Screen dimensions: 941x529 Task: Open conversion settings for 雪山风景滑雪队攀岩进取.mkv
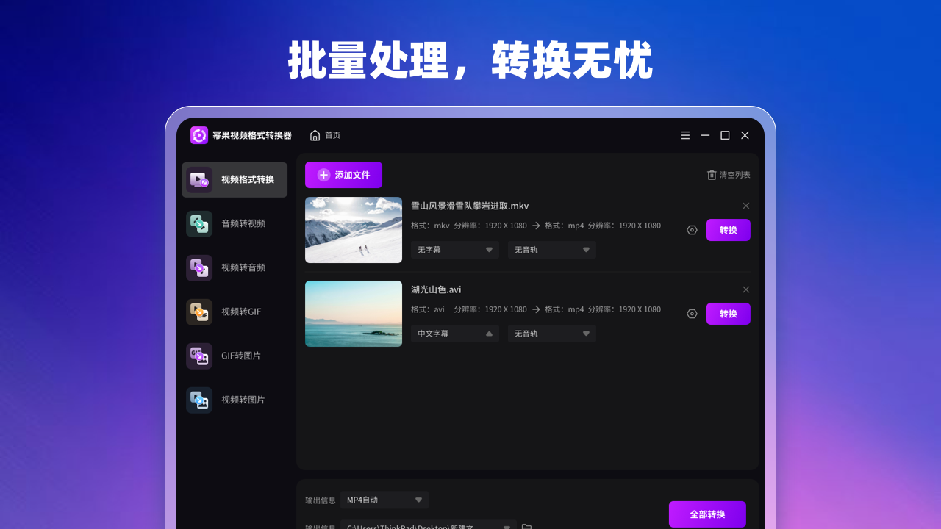[x=691, y=230]
